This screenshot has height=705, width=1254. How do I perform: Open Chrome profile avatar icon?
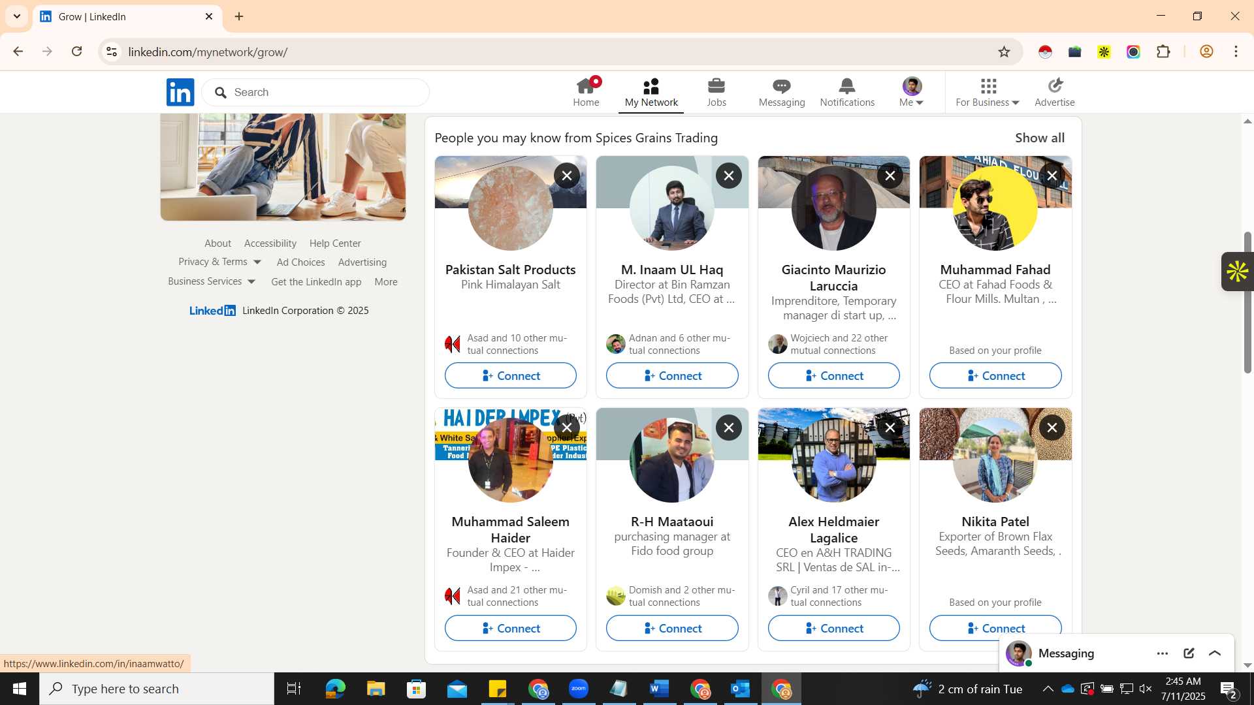(x=1206, y=52)
